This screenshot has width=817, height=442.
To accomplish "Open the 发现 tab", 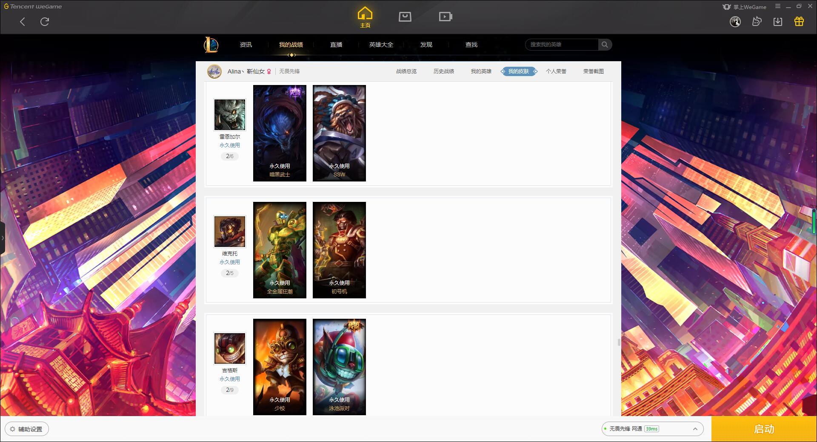I will pos(426,45).
